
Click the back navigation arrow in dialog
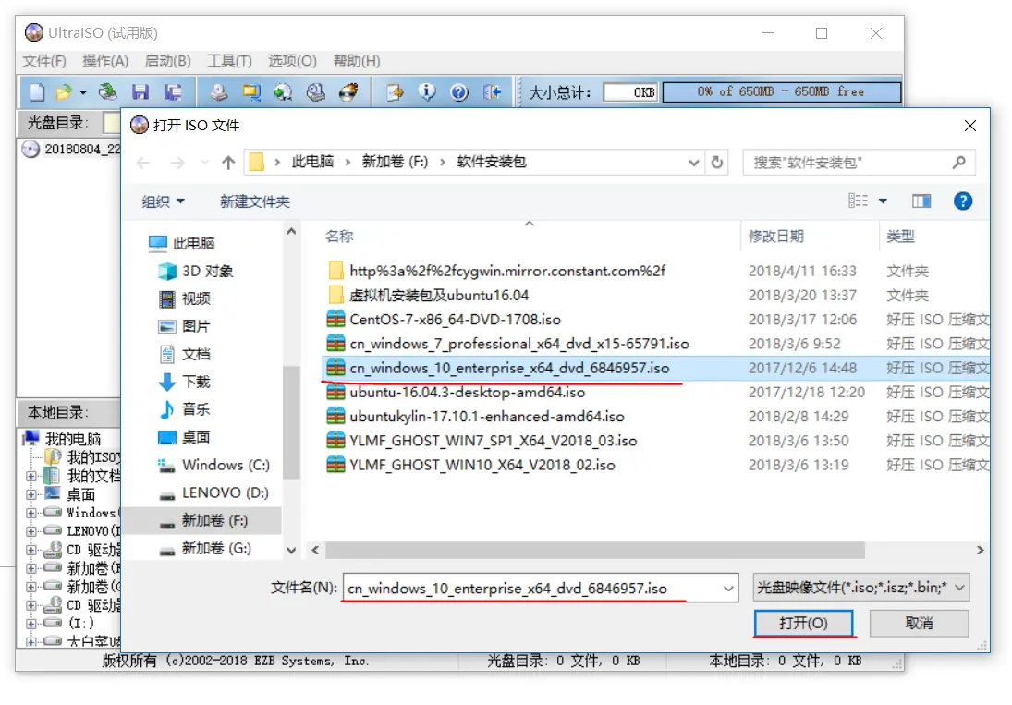pos(143,163)
